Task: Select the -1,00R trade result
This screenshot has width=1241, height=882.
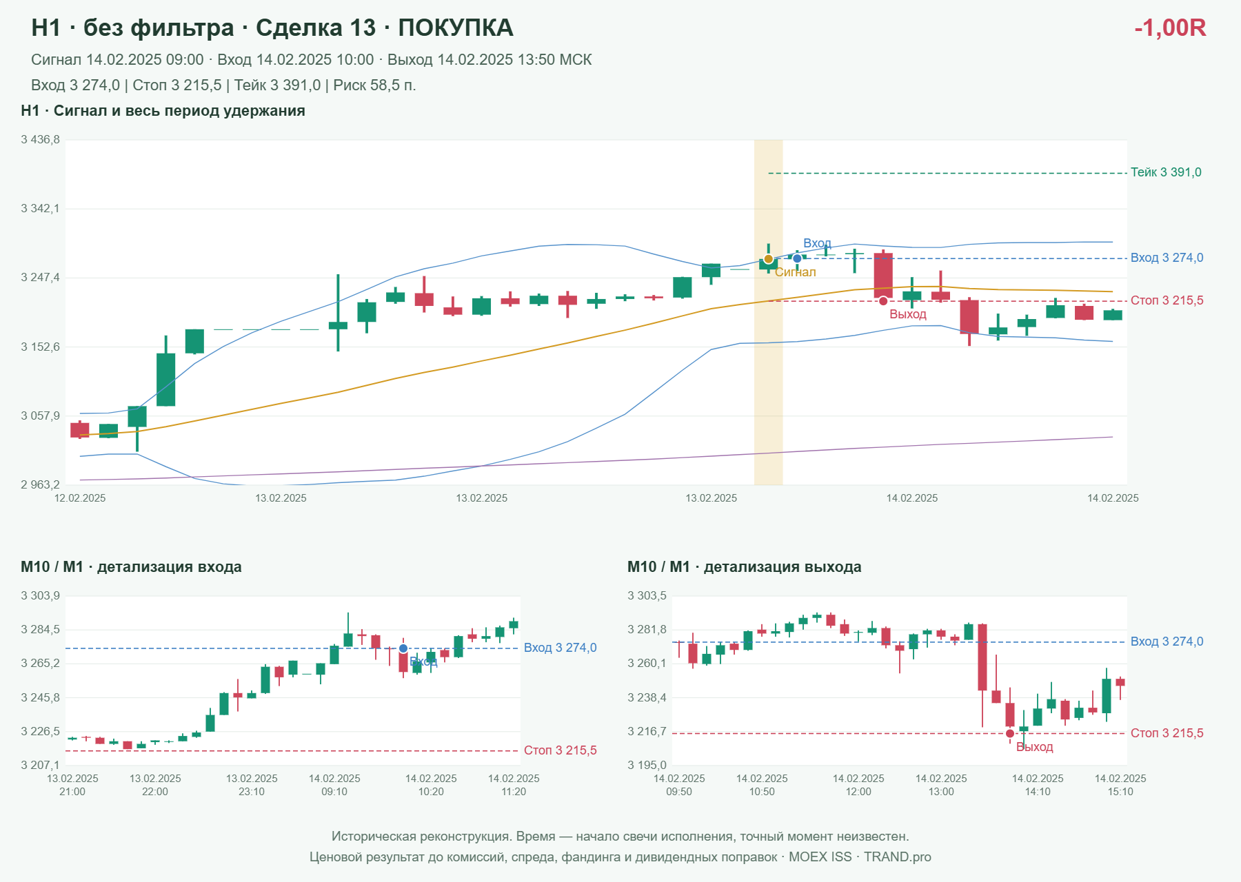Action: coord(1170,28)
